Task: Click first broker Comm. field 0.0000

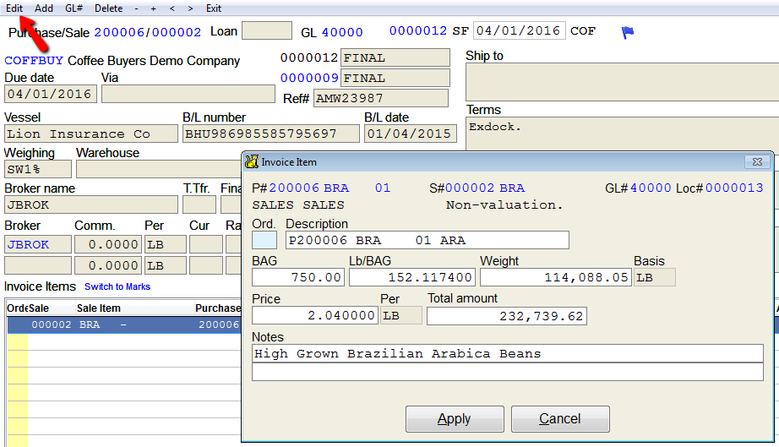Action: point(108,244)
